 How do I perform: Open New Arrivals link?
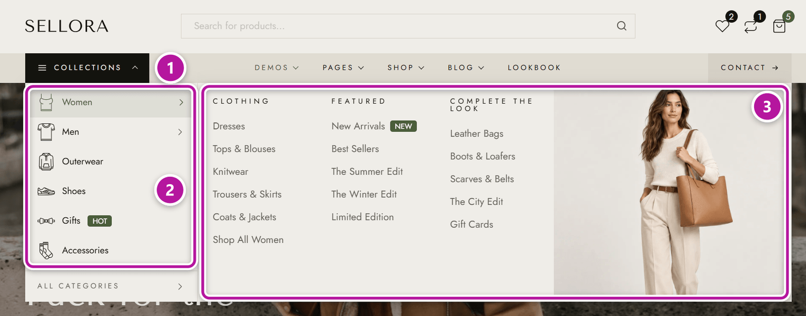click(x=358, y=126)
